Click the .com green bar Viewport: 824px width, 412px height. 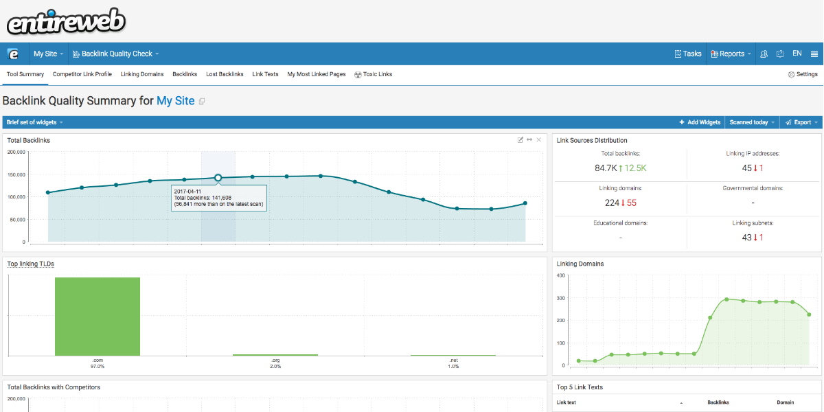click(x=98, y=316)
